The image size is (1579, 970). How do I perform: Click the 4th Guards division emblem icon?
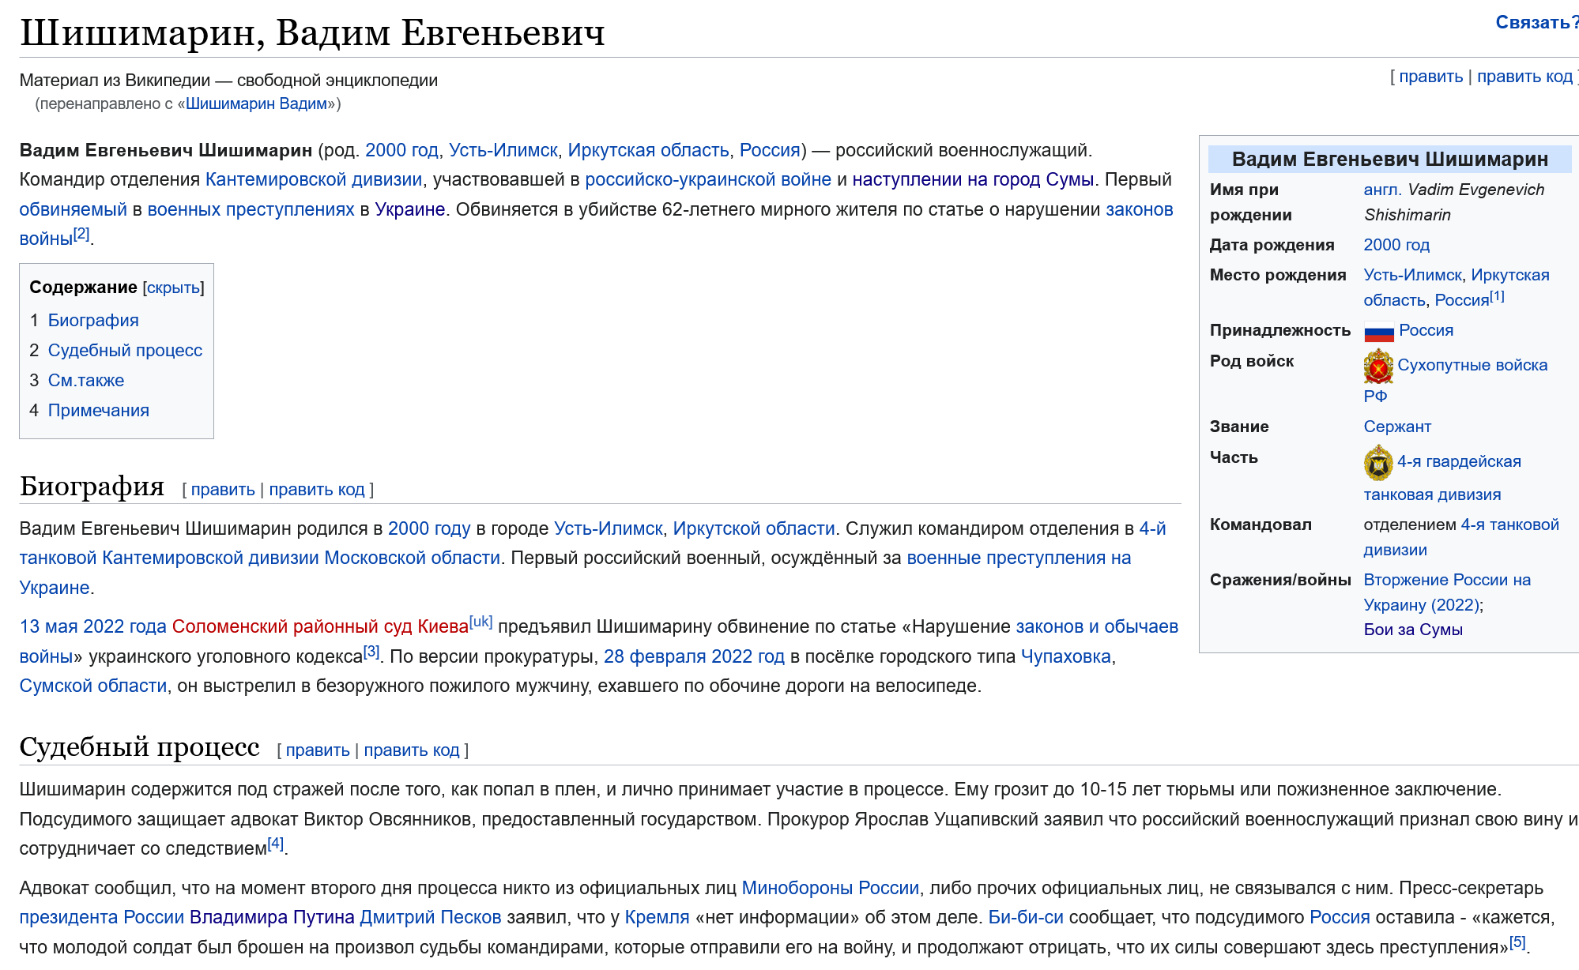coord(1378,463)
